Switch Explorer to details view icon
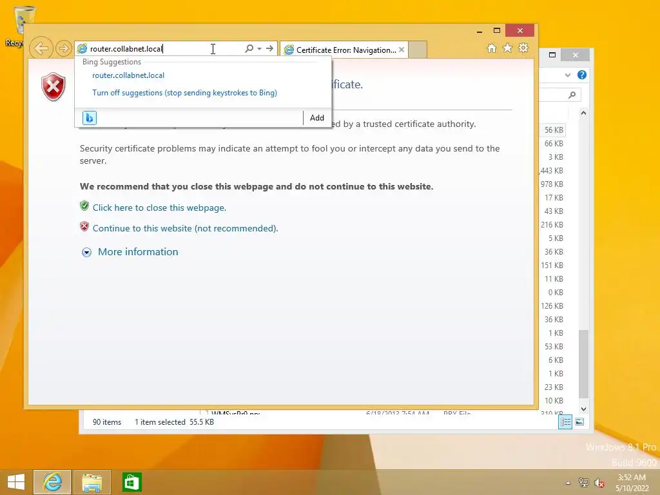This screenshot has height=495, width=660. pyautogui.click(x=565, y=422)
